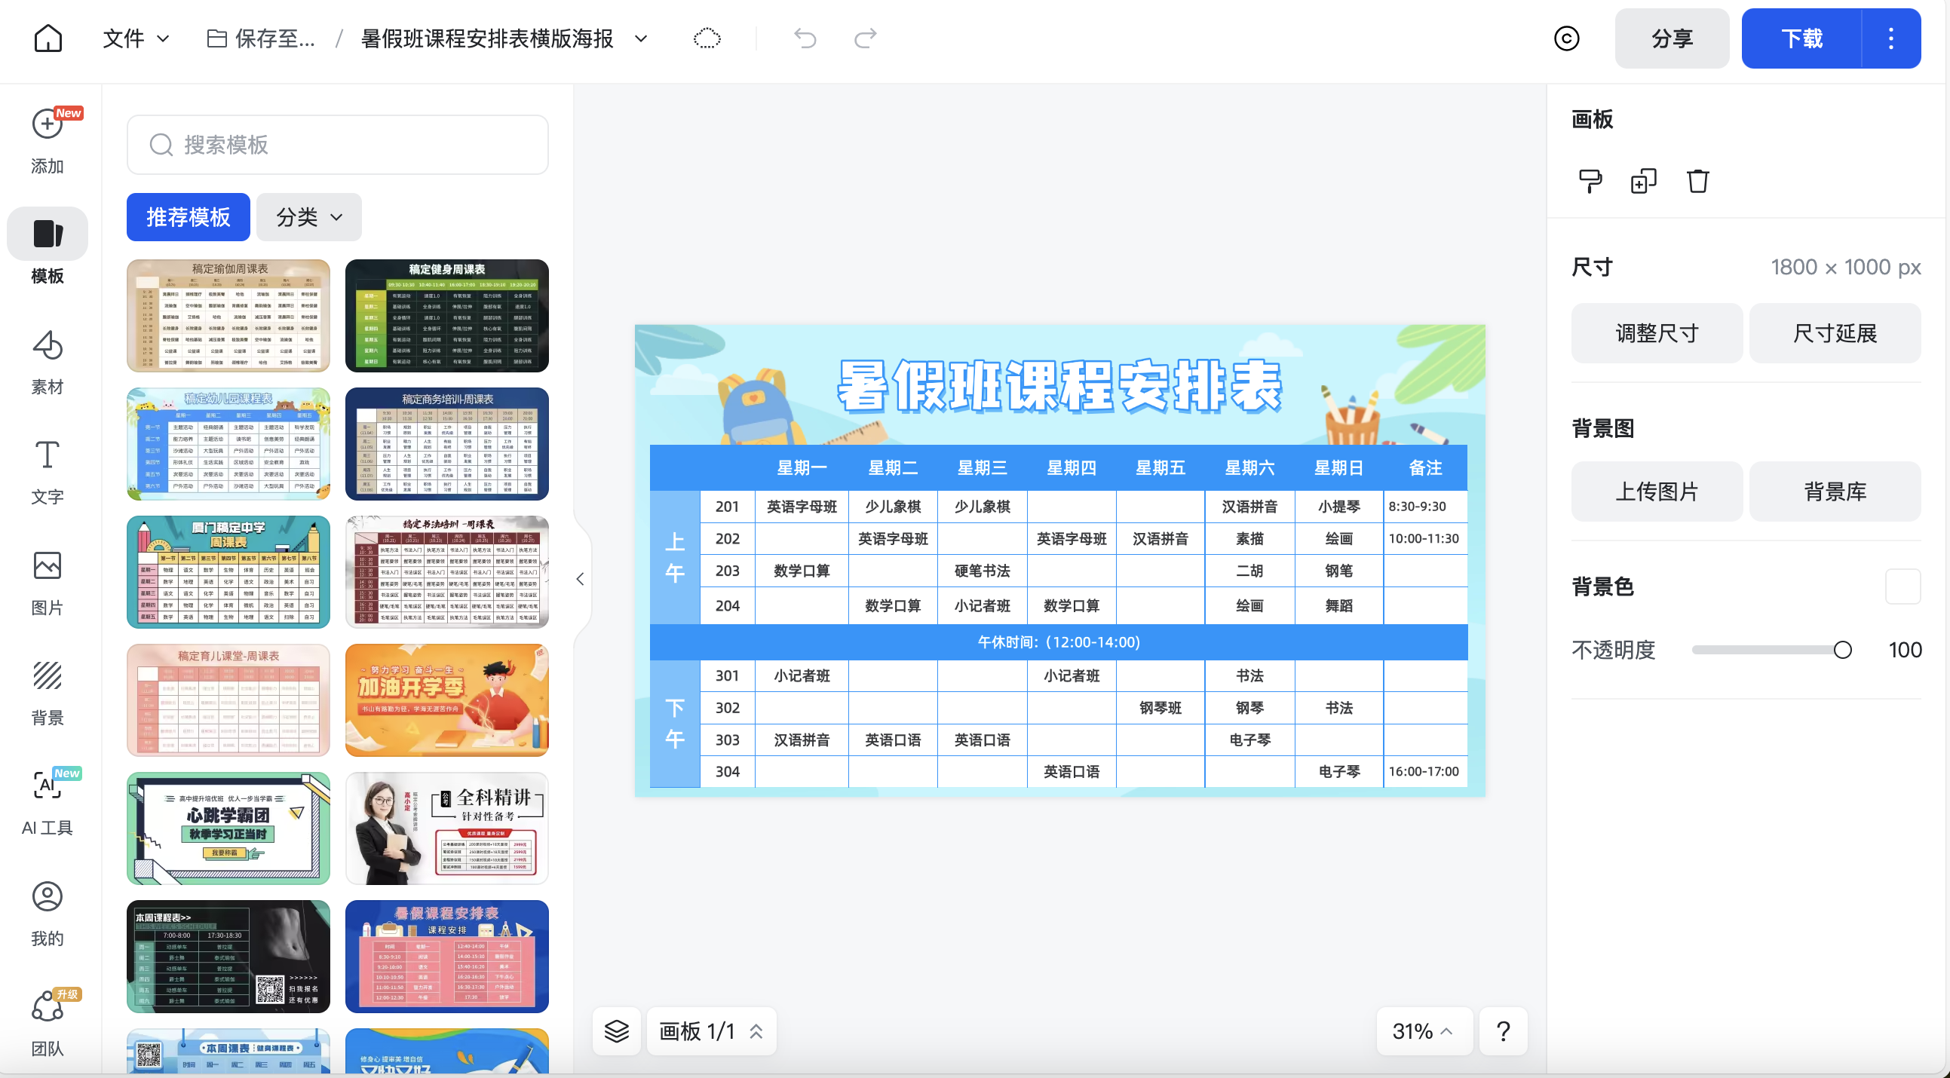The image size is (1950, 1078).
Task: Click the 调整尺寸 button
Action: tap(1656, 333)
